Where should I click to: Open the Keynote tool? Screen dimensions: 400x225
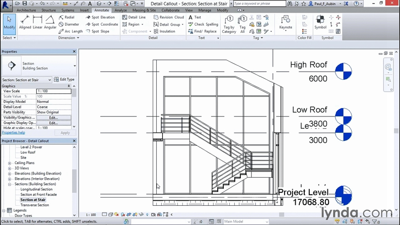click(x=286, y=23)
